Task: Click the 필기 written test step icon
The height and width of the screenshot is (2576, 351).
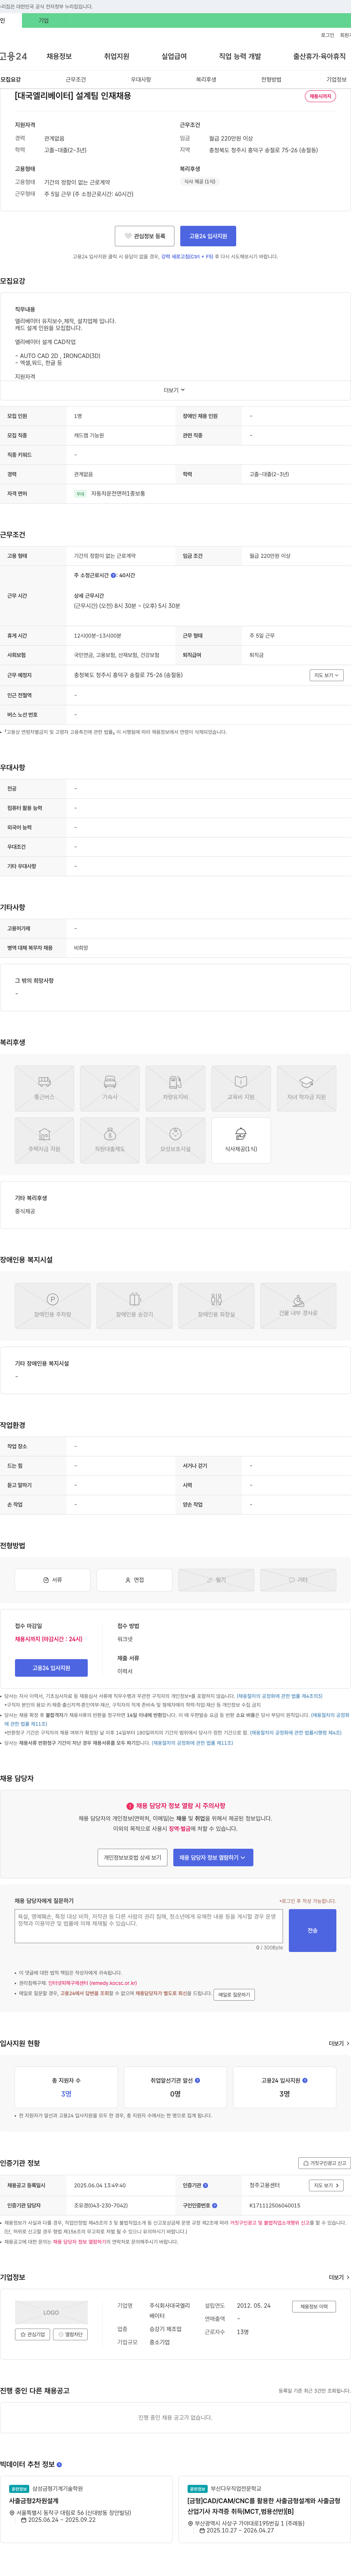Action: (x=216, y=1580)
